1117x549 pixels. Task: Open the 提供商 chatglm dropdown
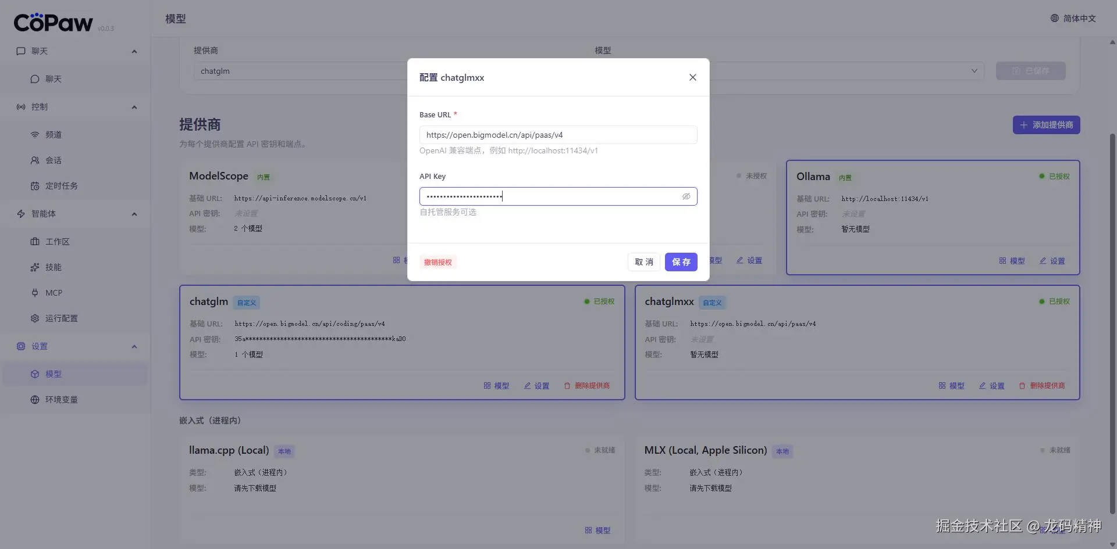300,71
